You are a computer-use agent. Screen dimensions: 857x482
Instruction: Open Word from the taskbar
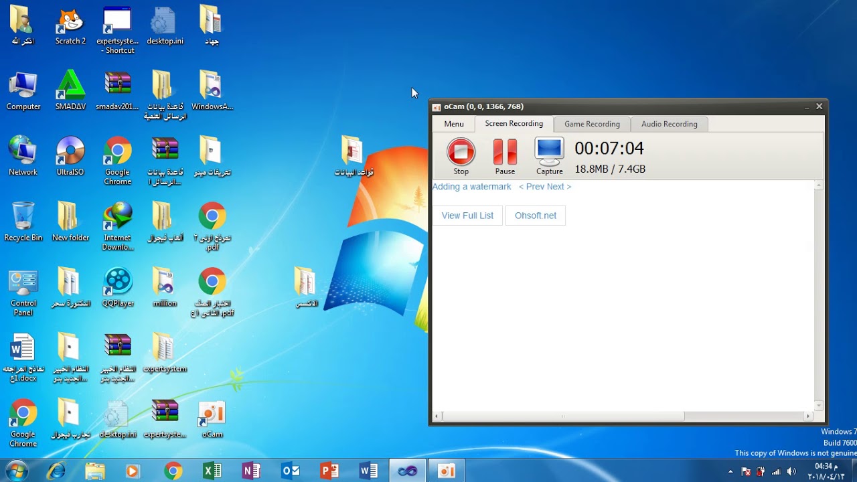369,471
